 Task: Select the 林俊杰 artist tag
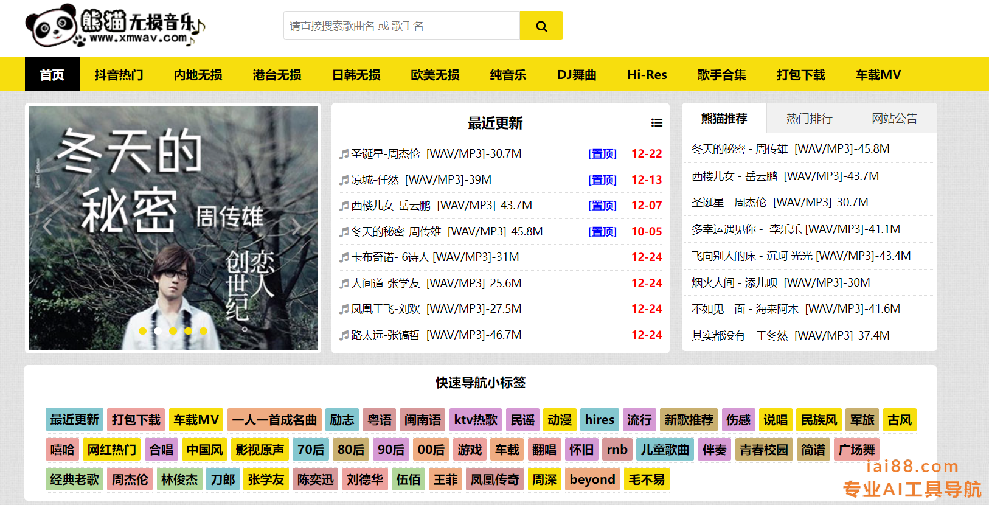point(179,479)
